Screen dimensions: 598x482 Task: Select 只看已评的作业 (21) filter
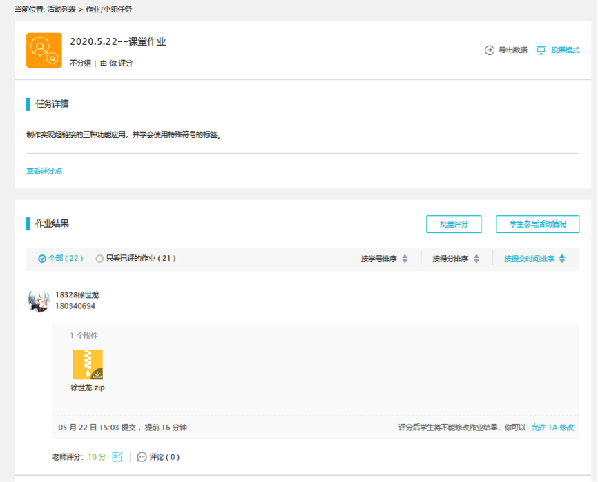[136, 258]
